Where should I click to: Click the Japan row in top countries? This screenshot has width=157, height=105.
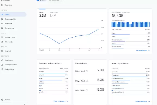pyautogui.click(x=130, y=33)
